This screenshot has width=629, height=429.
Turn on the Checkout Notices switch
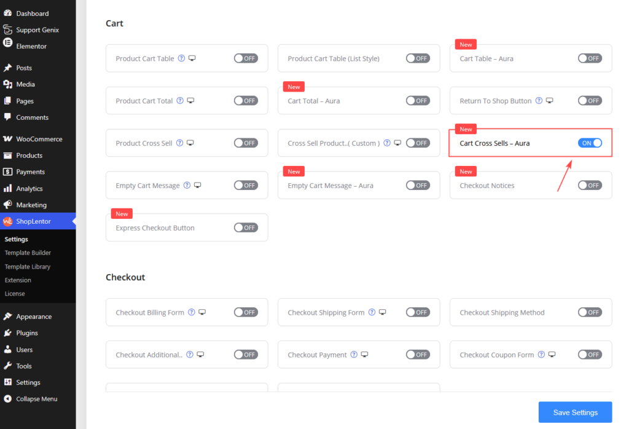(x=590, y=185)
